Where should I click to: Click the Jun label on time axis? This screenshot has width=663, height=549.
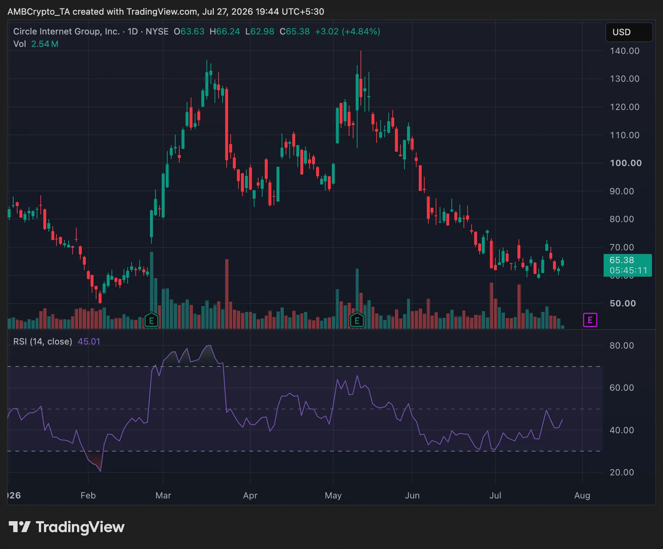tap(412, 495)
